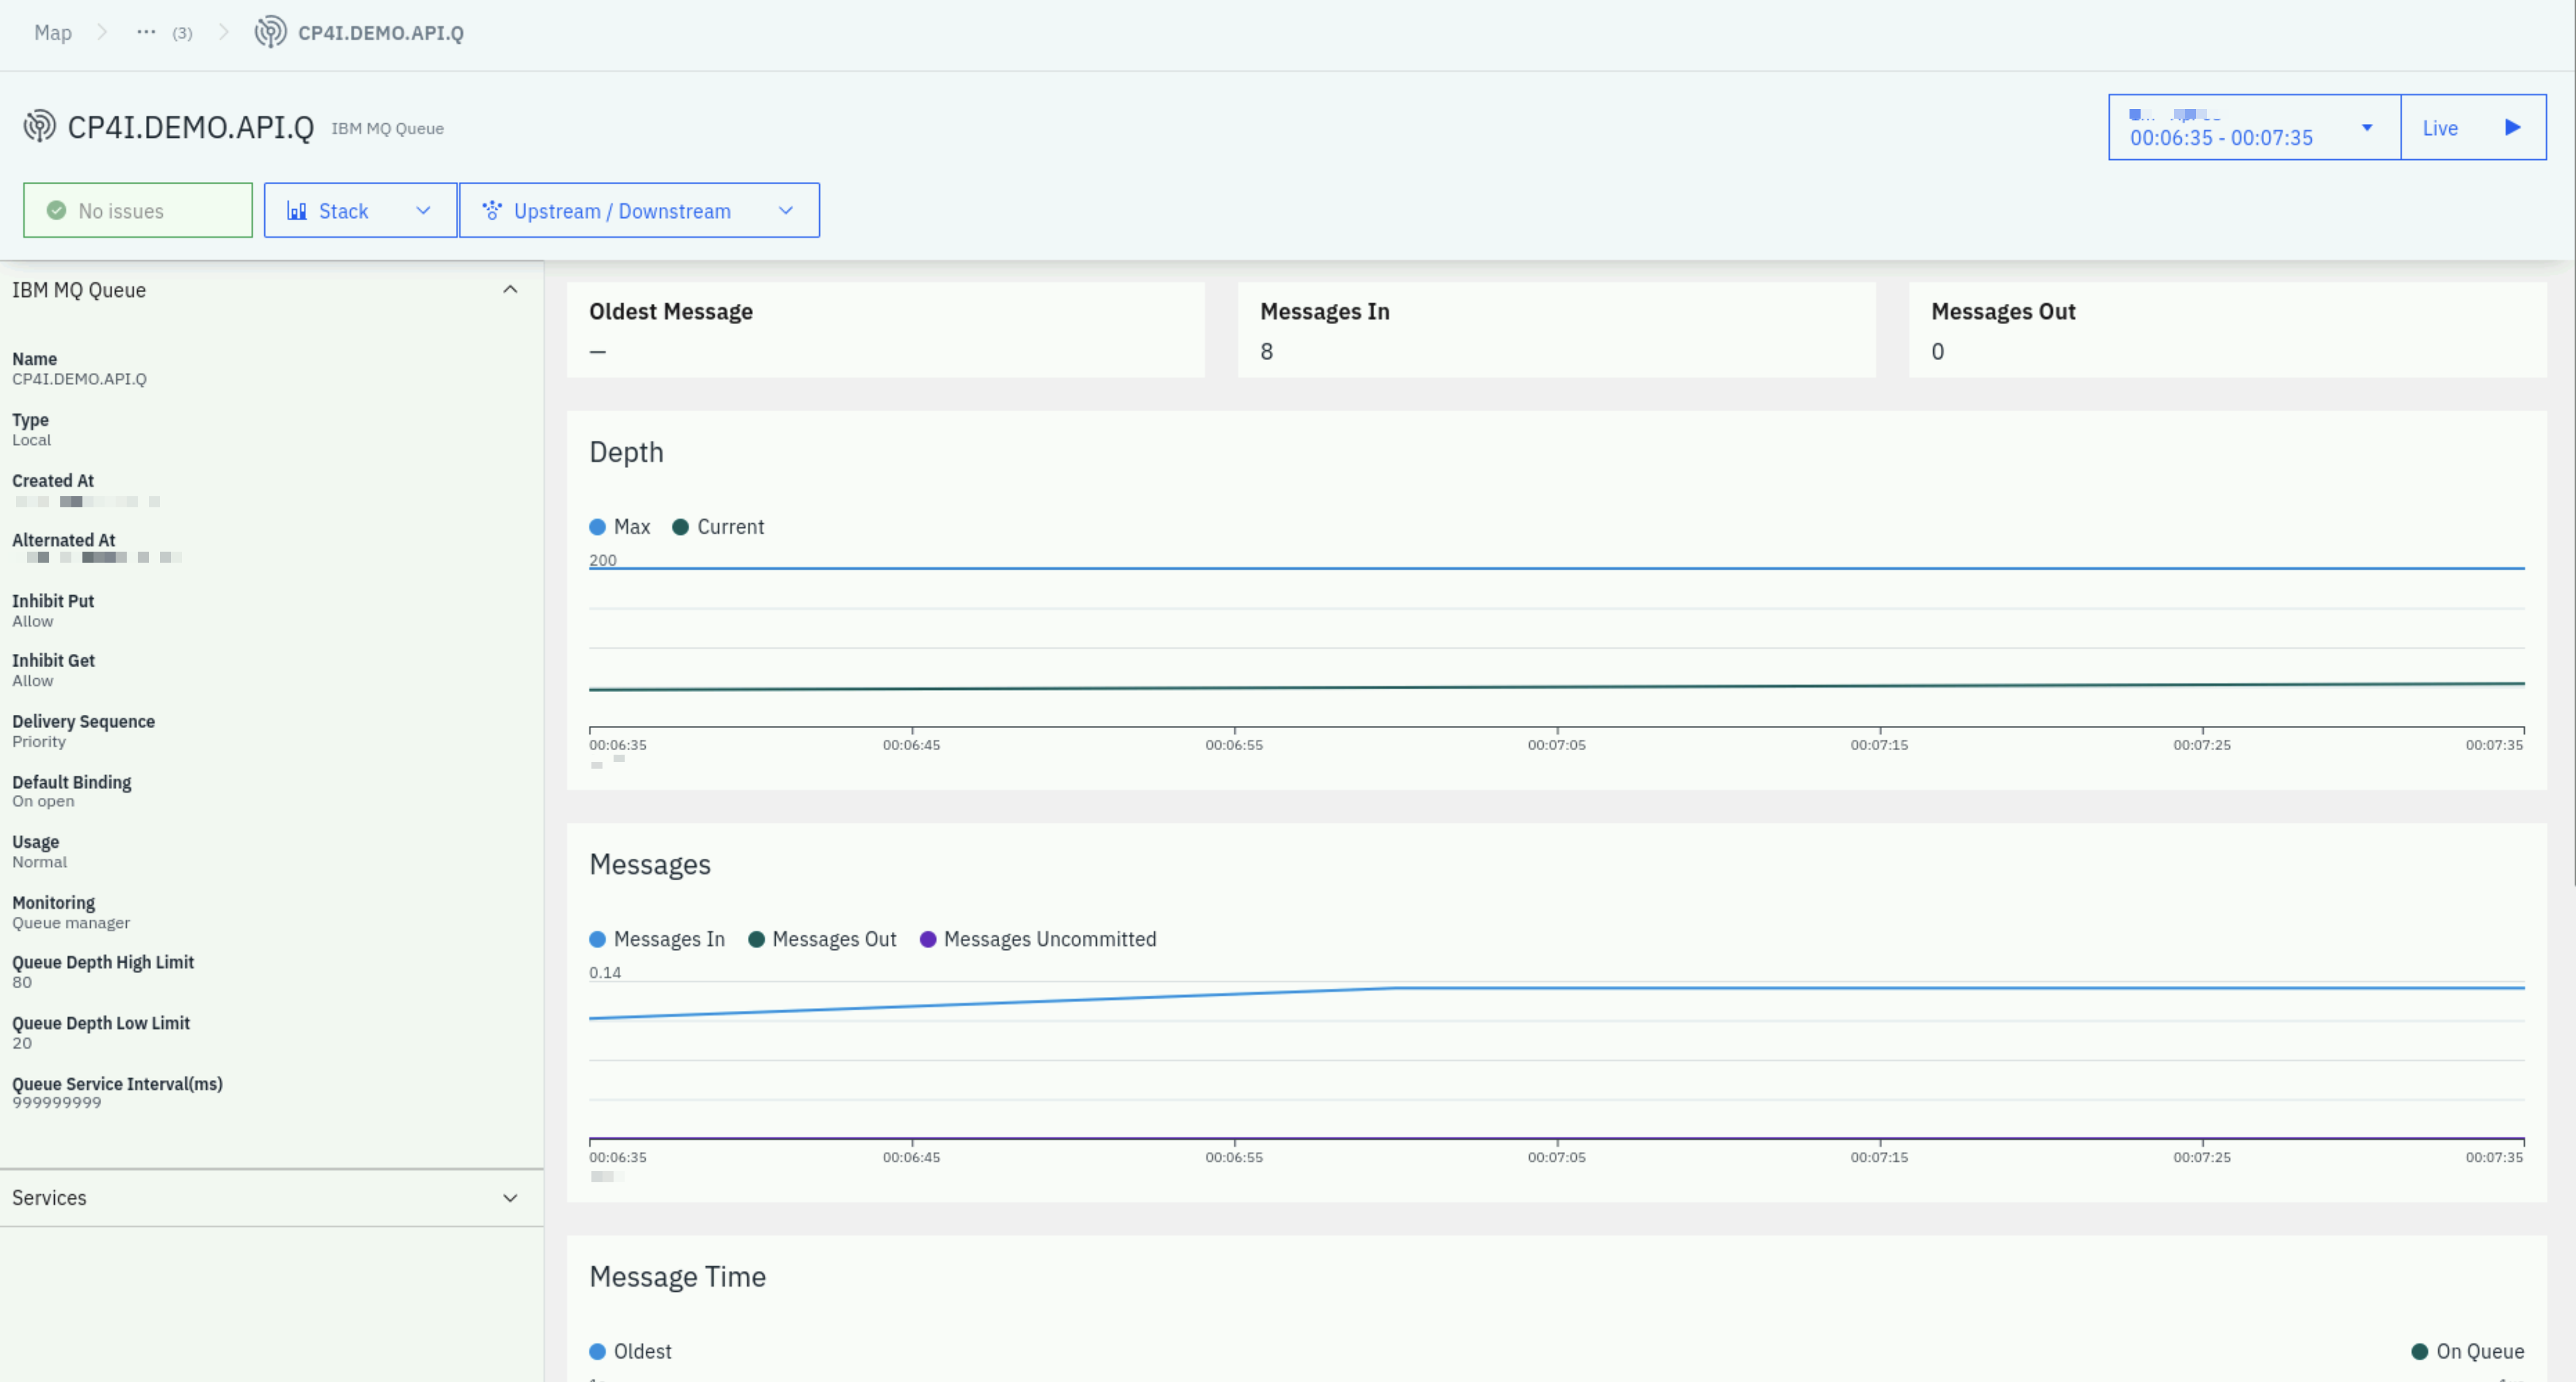Click the Name value CP4I.DEMO.API.Q in sidebar

pos(79,379)
